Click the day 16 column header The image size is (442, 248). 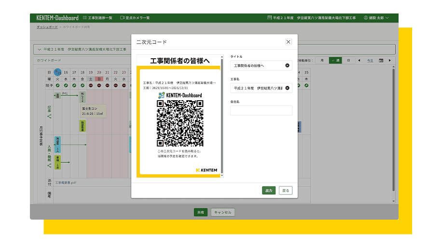[x=66, y=72]
